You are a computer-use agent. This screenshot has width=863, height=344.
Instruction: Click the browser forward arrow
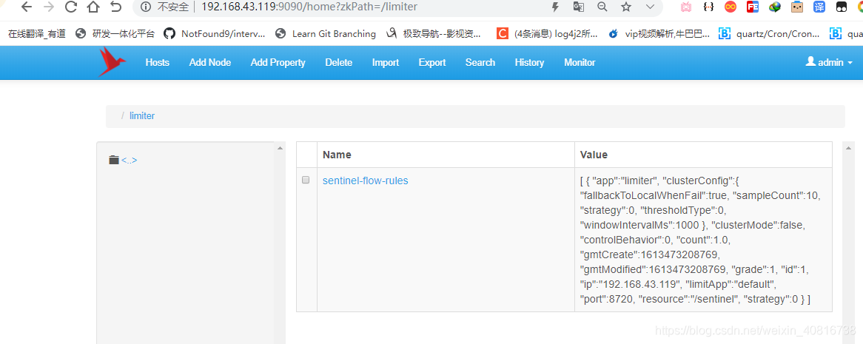coord(48,7)
